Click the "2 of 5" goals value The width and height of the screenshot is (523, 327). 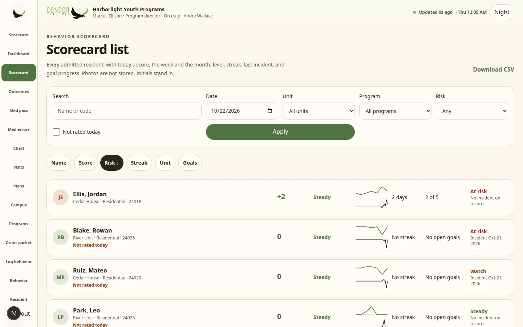click(x=432, y=197)
